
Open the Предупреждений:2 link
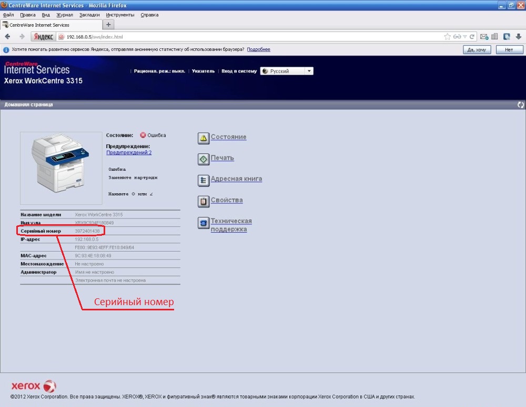(129, 152)
